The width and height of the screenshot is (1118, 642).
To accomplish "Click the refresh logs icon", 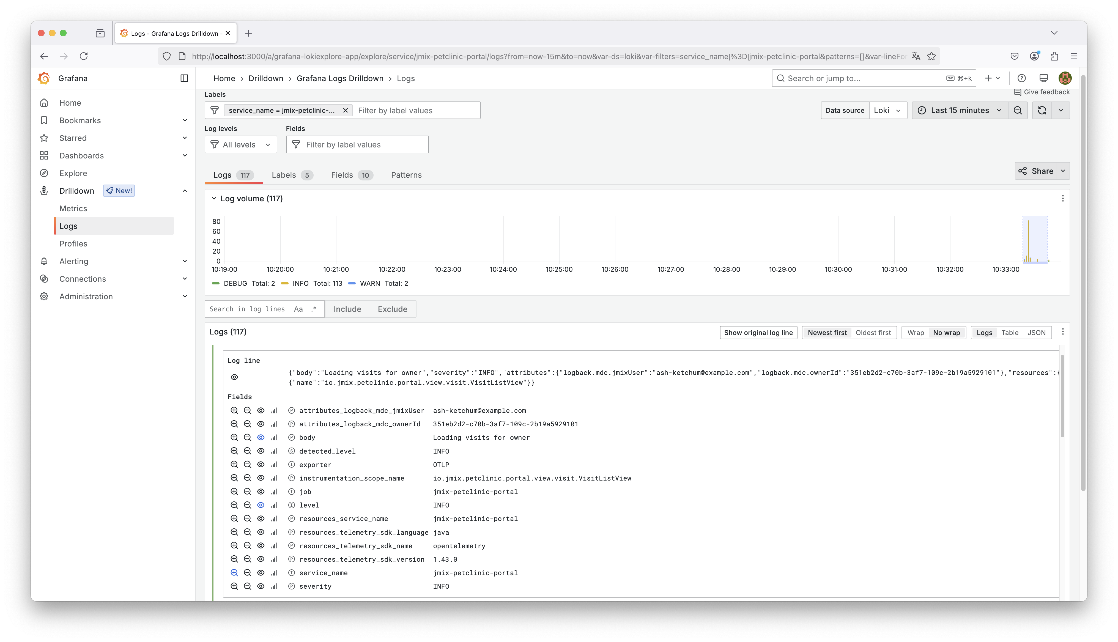I will tap(1042, 110).
